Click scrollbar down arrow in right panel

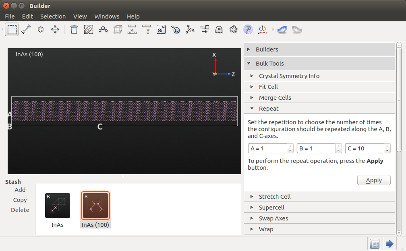tap(399, 233)
